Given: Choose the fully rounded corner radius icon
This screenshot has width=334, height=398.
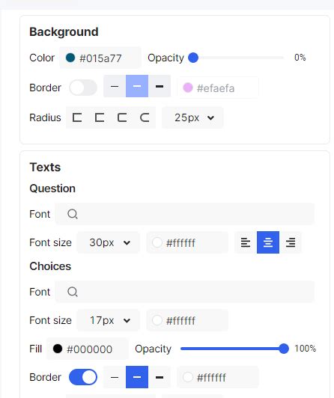Looking at the screenshot, I should point(145,117).
